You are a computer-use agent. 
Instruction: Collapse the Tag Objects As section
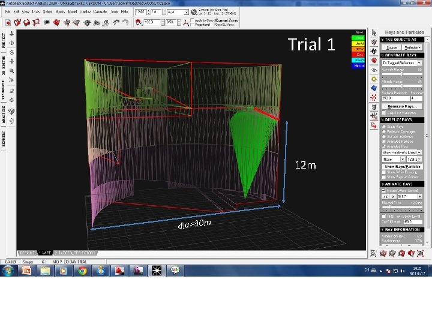click(402, 40)
